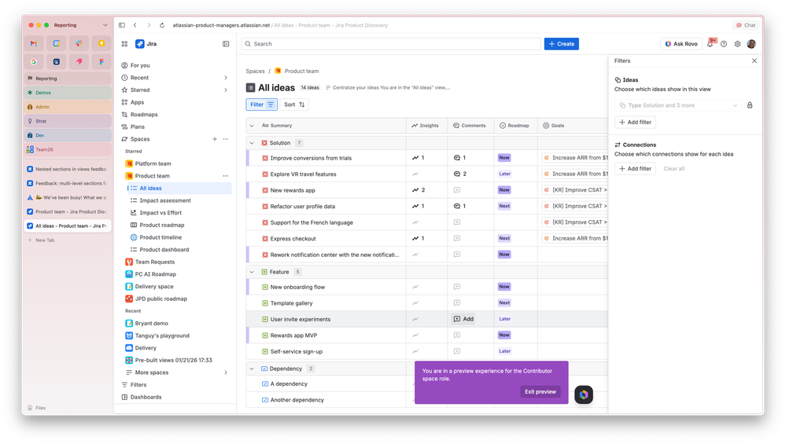
Task: Click the Next roadmap tag for Template gallery
Action: 504,303
